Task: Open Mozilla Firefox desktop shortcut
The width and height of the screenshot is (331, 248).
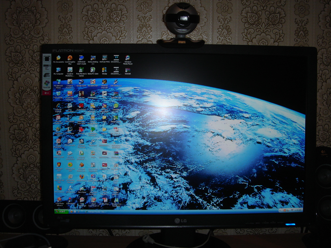Action: pyautogui.click(x=82, y=178)
